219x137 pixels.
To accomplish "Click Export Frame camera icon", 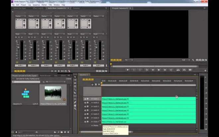I will tap(190, 70).
